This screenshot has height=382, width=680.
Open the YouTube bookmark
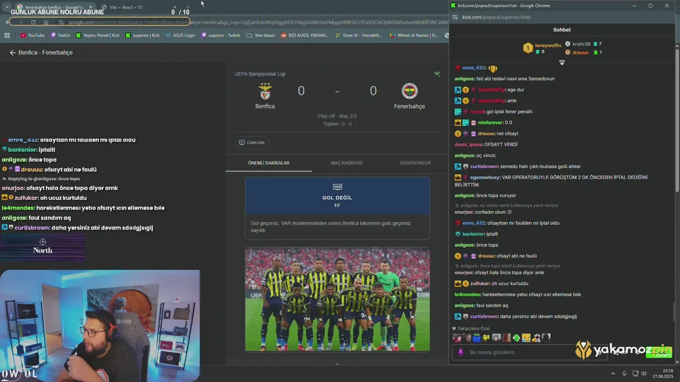32,36
